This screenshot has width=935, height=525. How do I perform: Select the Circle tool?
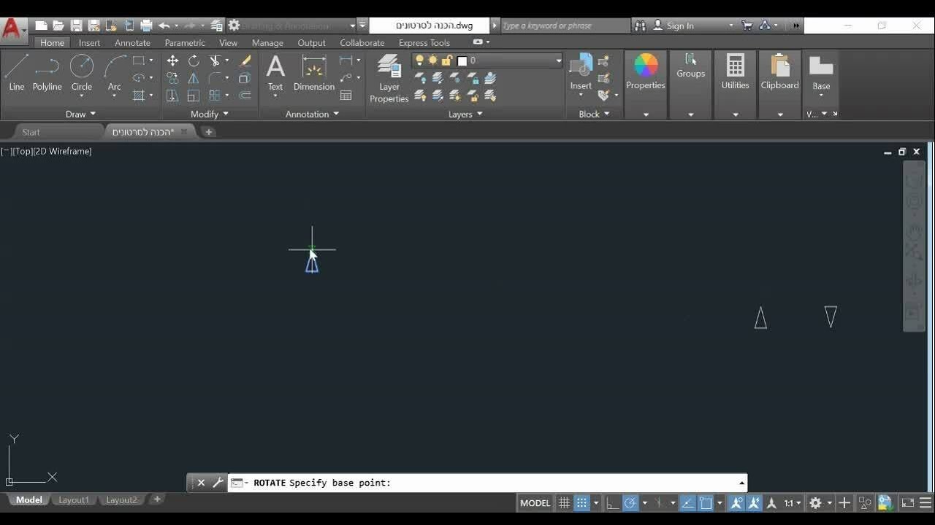pos(81,73)
